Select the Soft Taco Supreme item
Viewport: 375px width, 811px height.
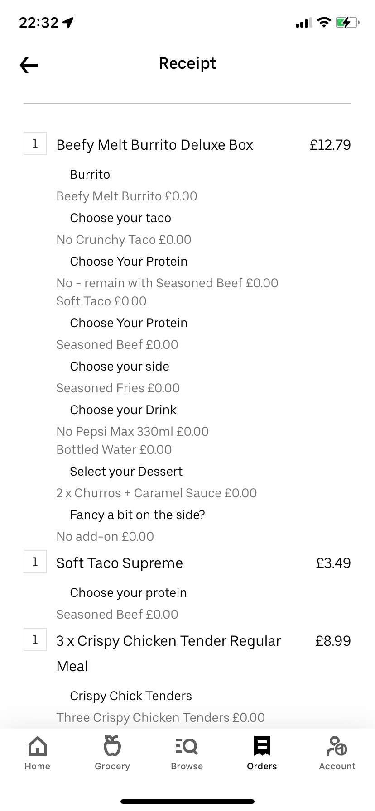tap(120, 563)
